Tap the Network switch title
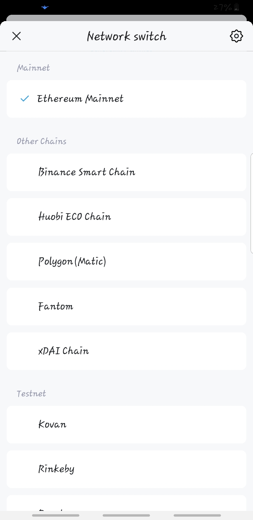 point(126,36)
